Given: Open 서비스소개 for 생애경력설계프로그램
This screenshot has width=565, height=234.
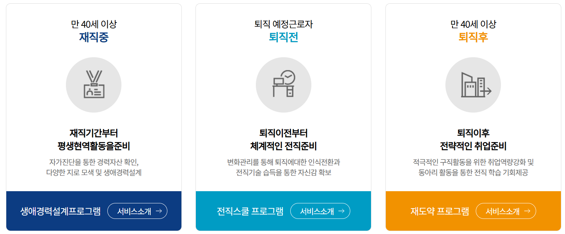Looking at the screenshot, I should [137, 211].
